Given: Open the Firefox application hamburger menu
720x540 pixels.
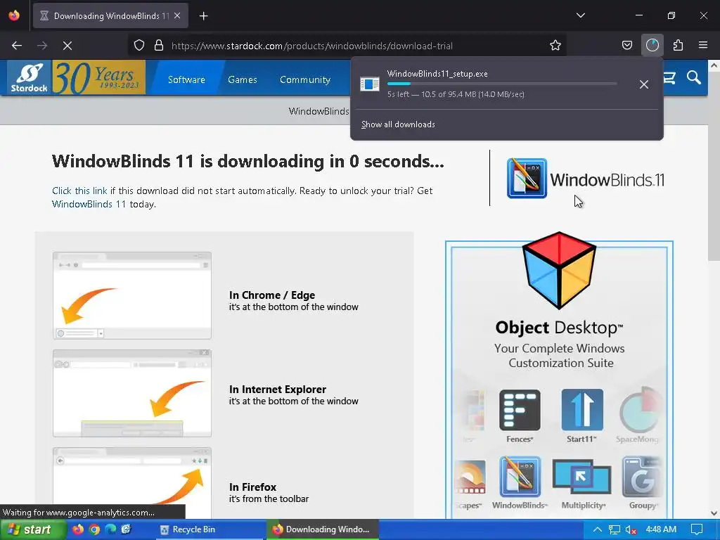Looking at the screenshot, I should pyautogui.click(x=703, y=46).
